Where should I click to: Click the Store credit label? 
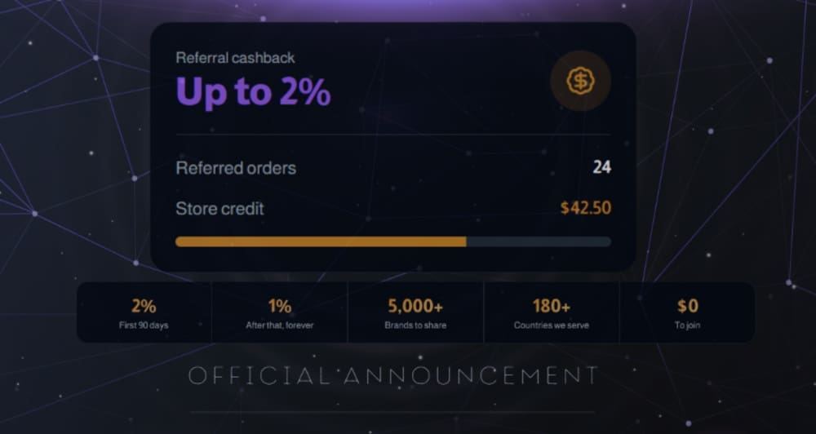pos(220,209)
